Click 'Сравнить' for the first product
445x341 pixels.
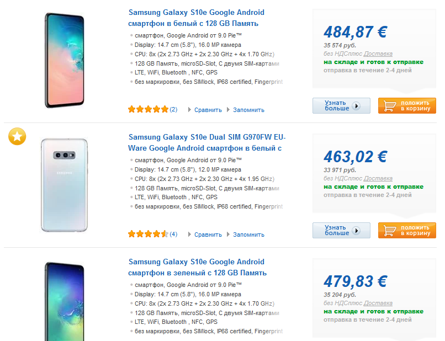[x=208, y=110]
